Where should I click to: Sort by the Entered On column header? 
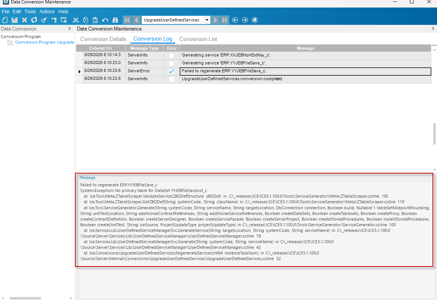click(101, 48)
